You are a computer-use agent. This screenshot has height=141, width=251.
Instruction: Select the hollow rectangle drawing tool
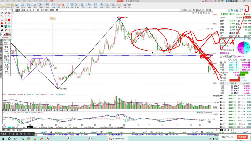pos(2,20)
